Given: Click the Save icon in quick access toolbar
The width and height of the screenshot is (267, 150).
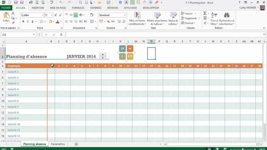Looking at the screenshot, I should click(16, 2).
